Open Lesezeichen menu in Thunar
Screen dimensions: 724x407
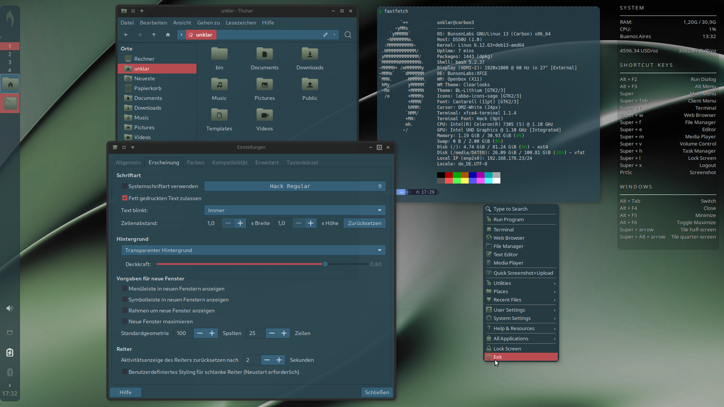click(241, 23)
